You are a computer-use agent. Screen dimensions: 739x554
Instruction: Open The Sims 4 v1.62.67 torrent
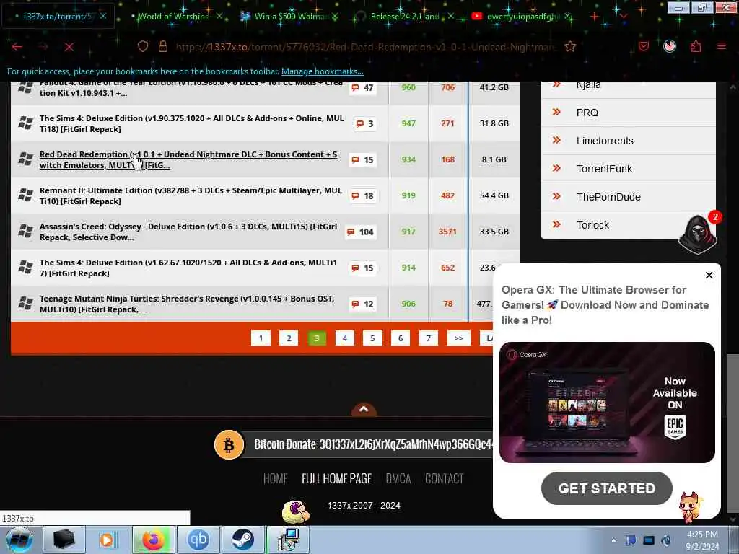[x=188, y=268]
